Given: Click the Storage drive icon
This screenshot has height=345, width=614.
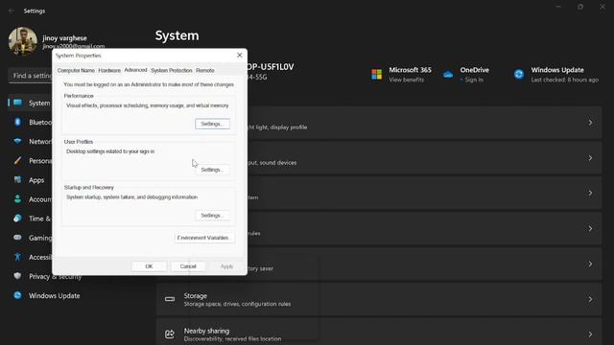Looking at the screenshot, I should 170,299.
